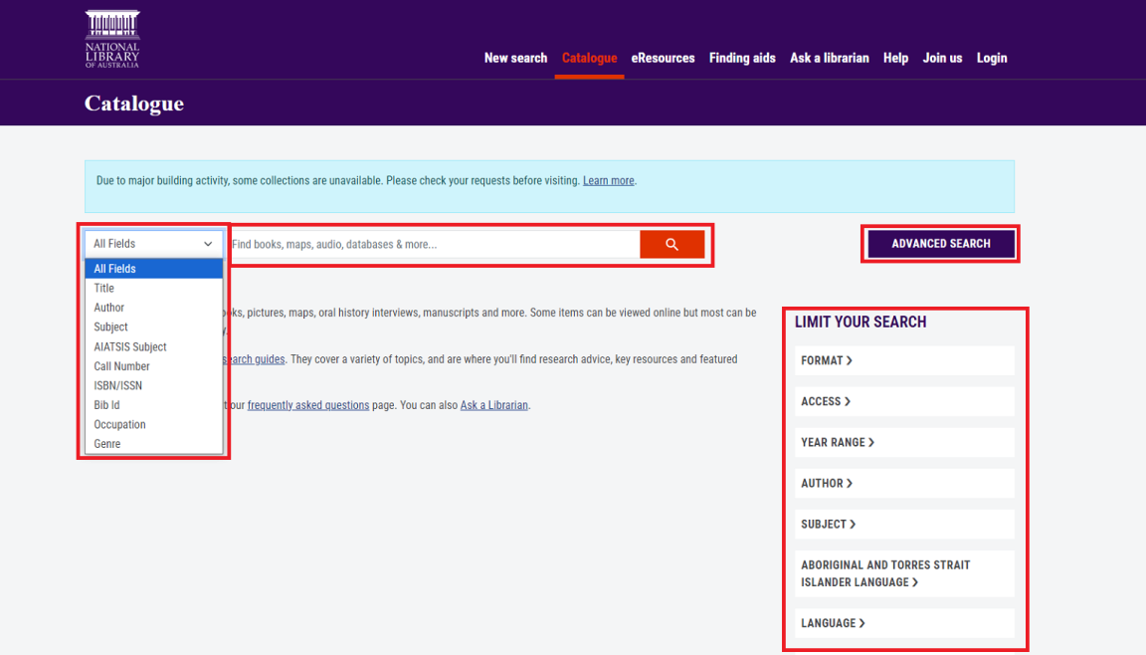Image resolution: width=1146 pixels, height=655 pixels.
Task: Expand Aboriginal and Torres Strait Islander Language filter
Action: 904,573
